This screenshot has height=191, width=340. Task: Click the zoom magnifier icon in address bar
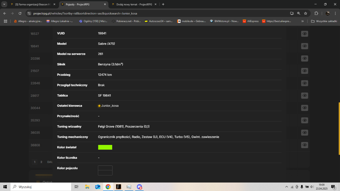[299, 14]
